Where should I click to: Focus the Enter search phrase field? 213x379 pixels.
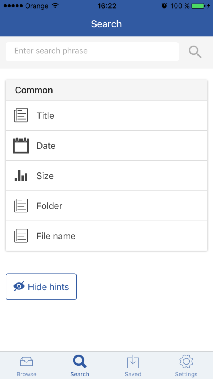[92, 51]
